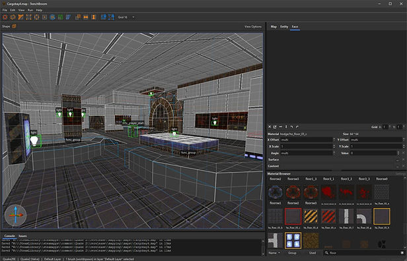Reset UV alignment with X icon
Image resolution: width=407 pixels, height=261 pixels.
(270, 127)
